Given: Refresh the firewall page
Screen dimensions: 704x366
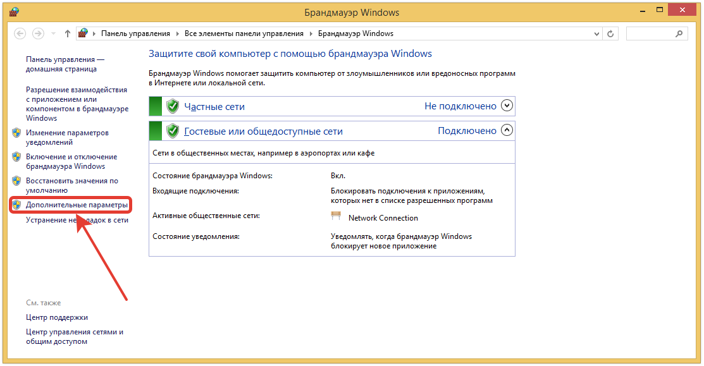Looking at the screenshot, I should coord(610,34).
